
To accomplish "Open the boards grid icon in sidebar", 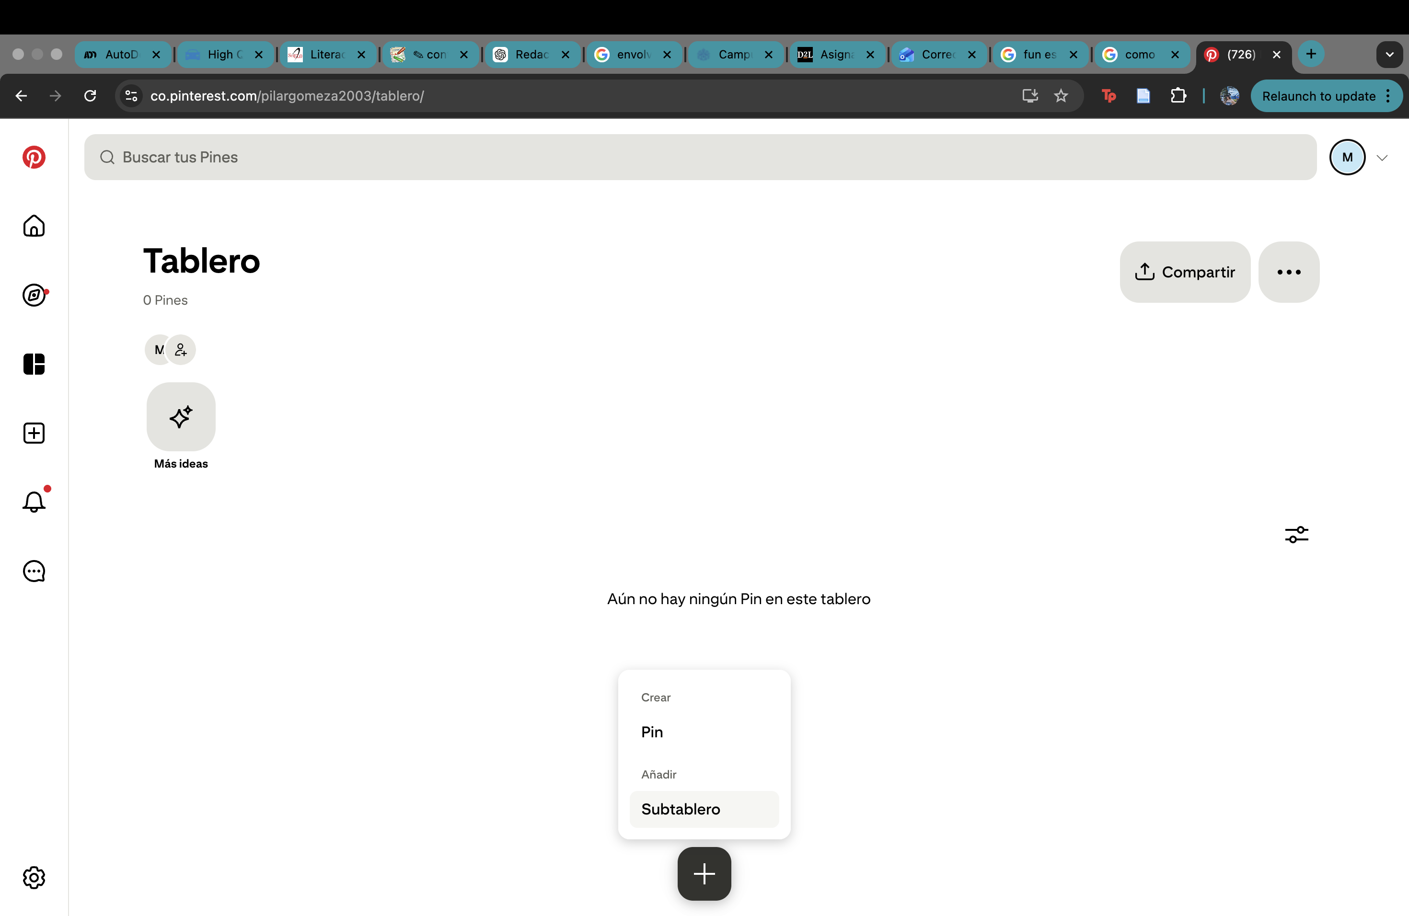I will click(x=34, y=364).
